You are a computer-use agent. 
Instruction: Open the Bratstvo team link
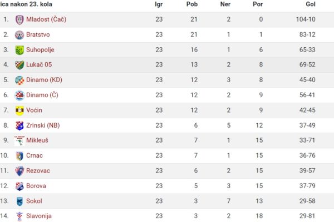(38, 34)
